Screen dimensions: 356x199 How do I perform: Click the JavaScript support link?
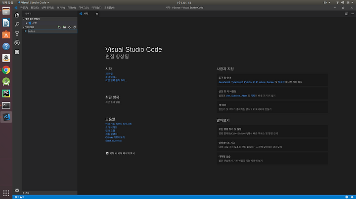(224, 82)
